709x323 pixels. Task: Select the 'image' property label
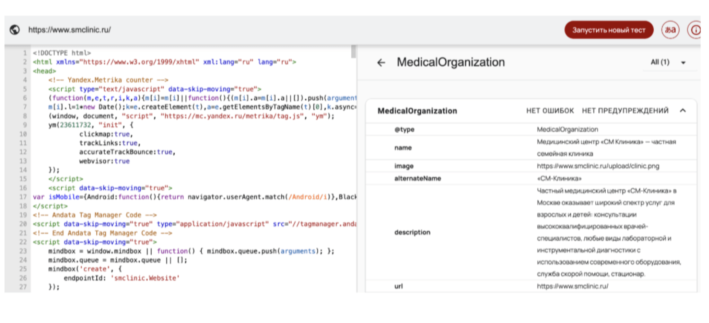404,166
